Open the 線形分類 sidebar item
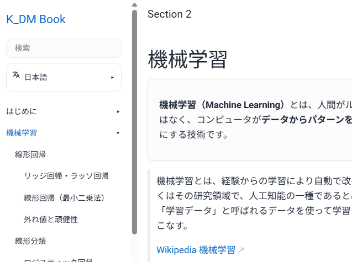Viewport: 352px width, 262px height. (30, 240)
